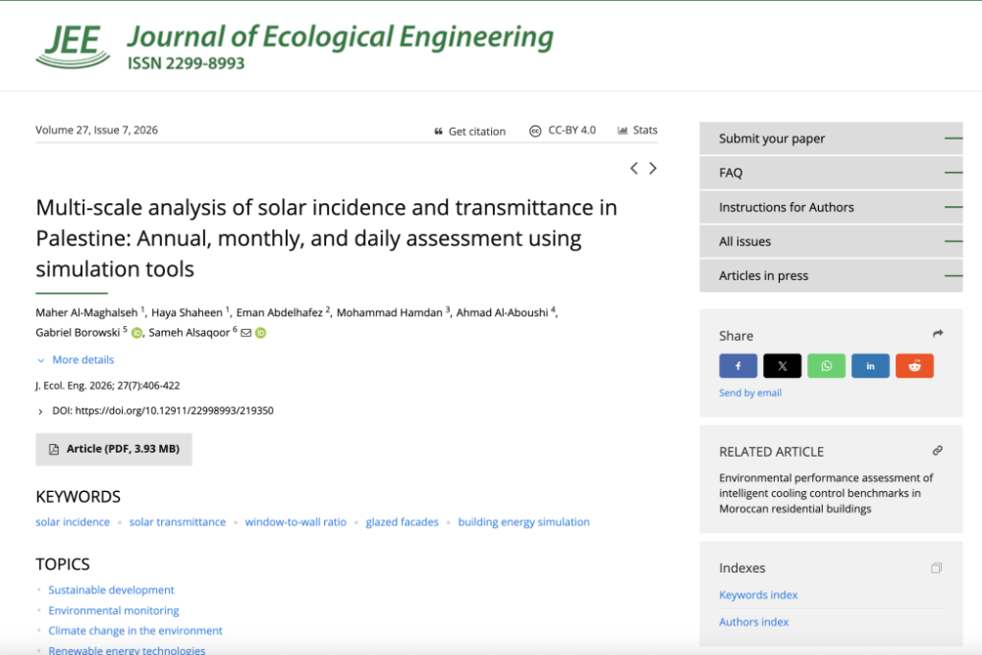The image size is (982, 655).
Task: Open Articles in press menu
Action: click(x=831, y=276)
